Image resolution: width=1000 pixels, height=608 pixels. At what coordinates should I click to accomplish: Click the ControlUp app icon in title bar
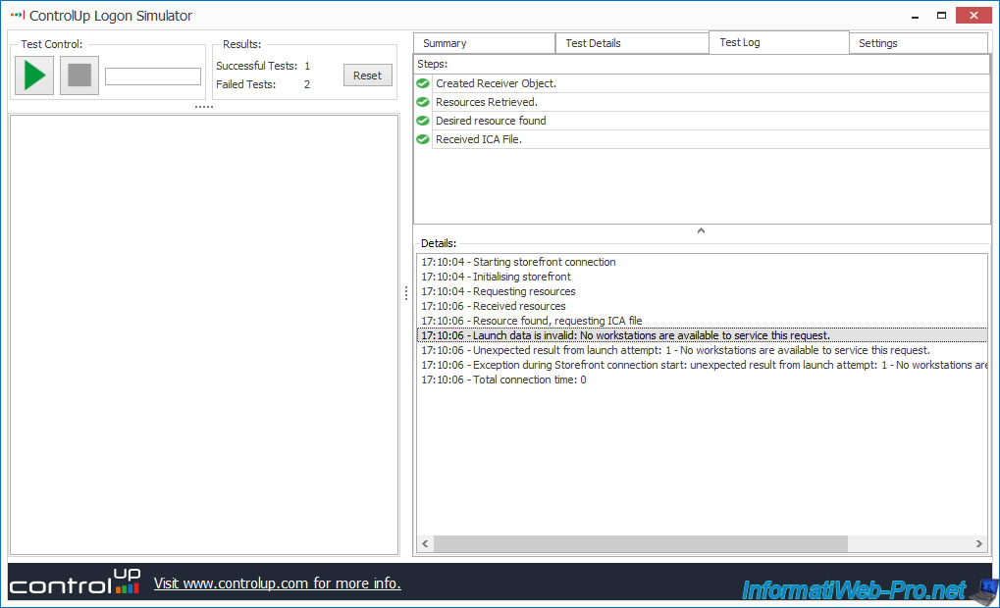pos(18,15)
